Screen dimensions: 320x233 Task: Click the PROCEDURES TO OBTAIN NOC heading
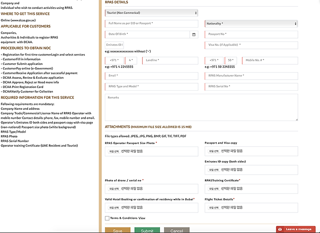(x=26, y=48)
